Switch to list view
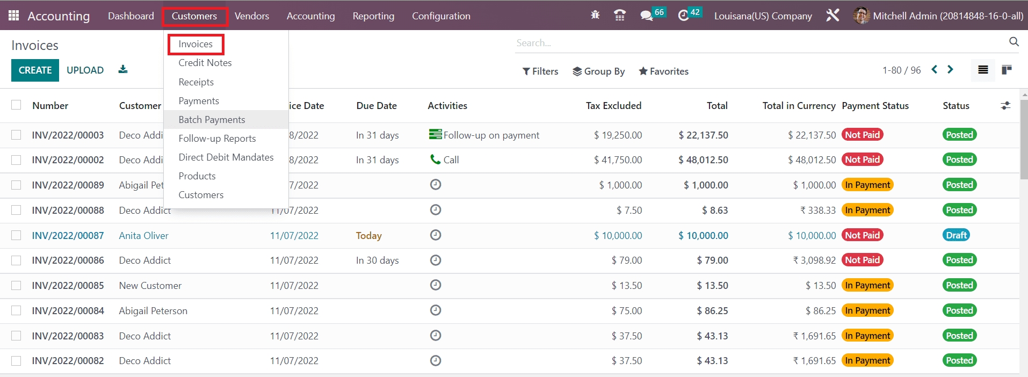This screenshot has width=1028, height=377. (983, 70)
